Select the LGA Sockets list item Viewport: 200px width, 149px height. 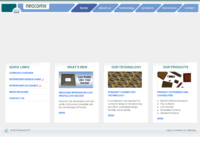tap(167, 107)
